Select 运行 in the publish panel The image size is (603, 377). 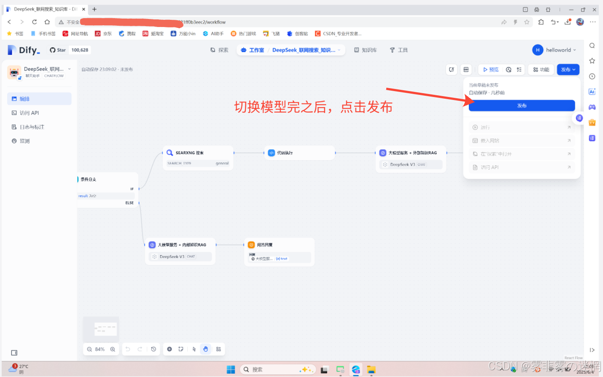522,127
